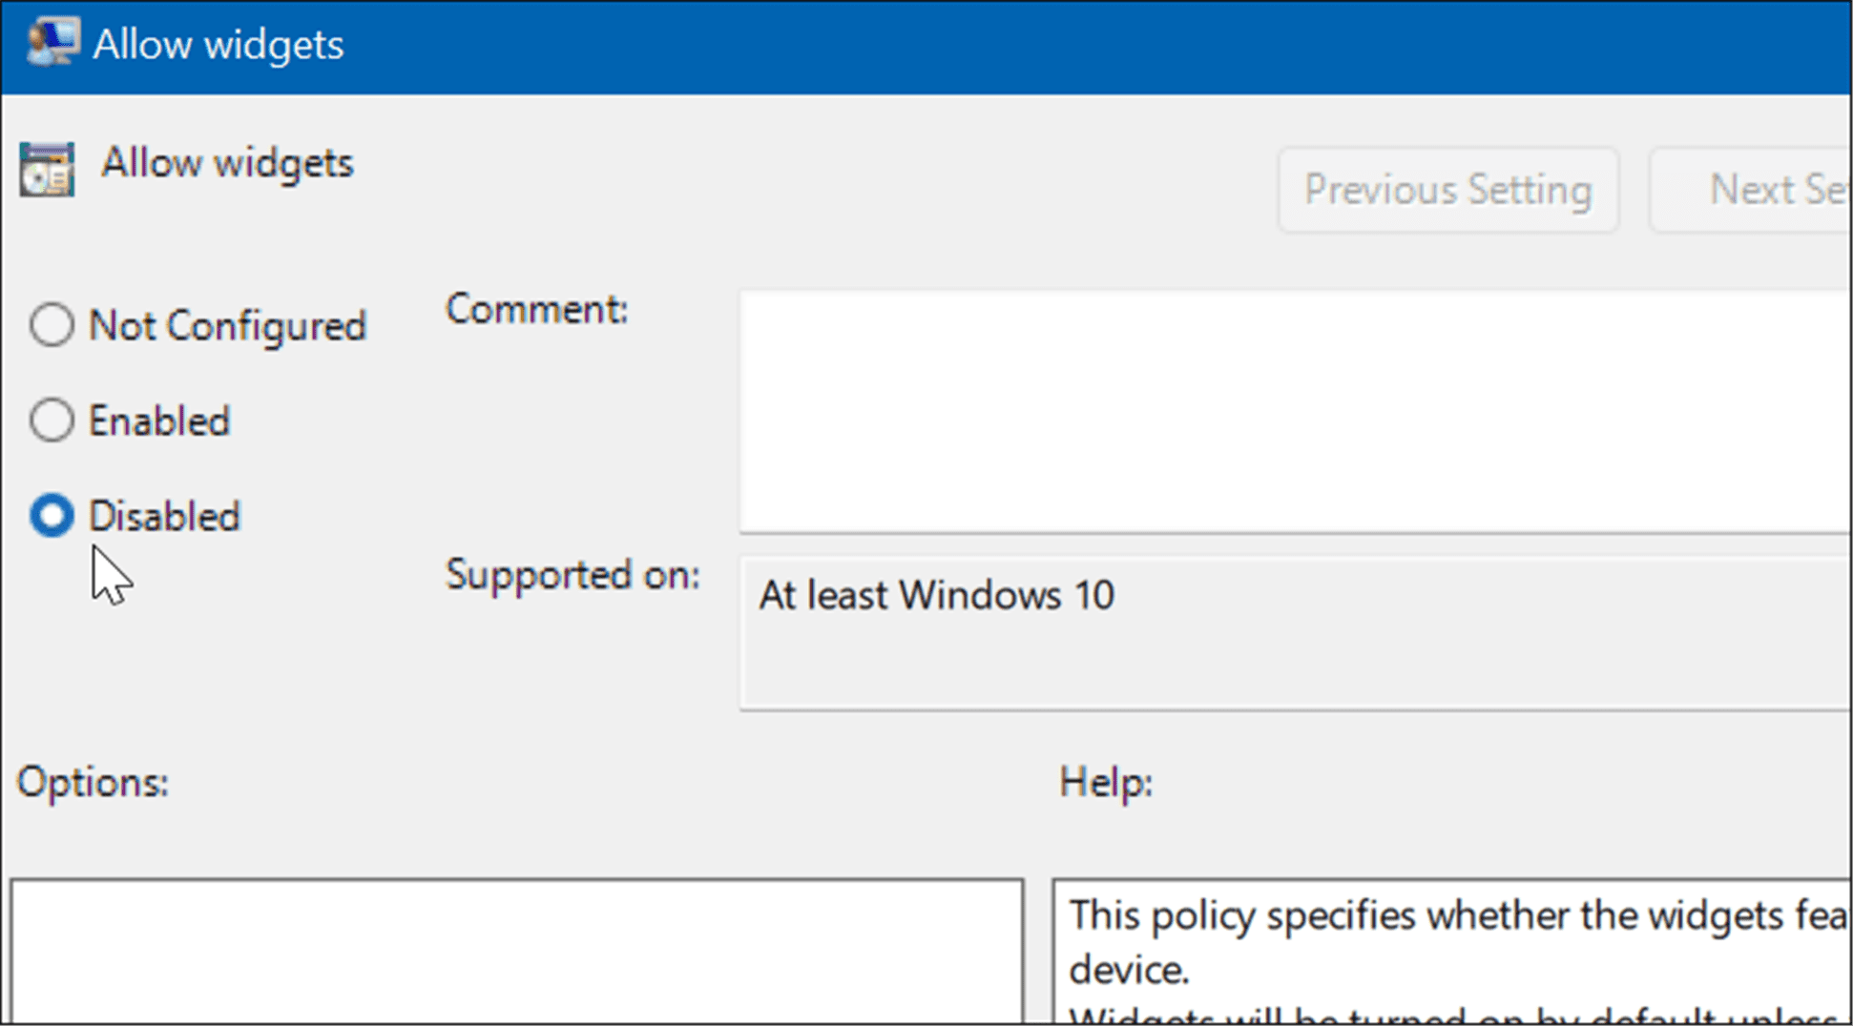Click the Disabled option label text
This screenshot has height=1026, width=1853.
point(164,515)
